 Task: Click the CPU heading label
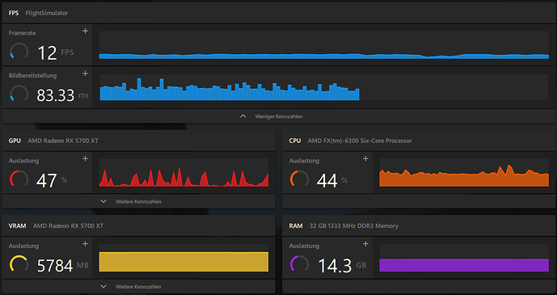pyautogui.click(x=295, y=141)
